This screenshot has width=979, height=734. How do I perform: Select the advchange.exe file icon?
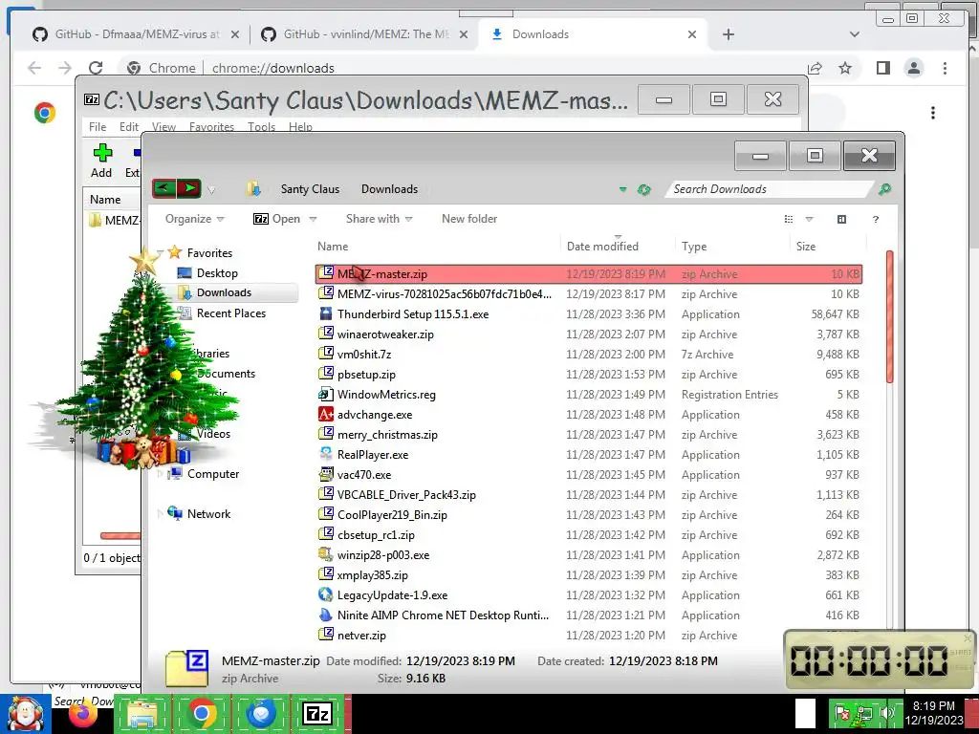(325, 415)
